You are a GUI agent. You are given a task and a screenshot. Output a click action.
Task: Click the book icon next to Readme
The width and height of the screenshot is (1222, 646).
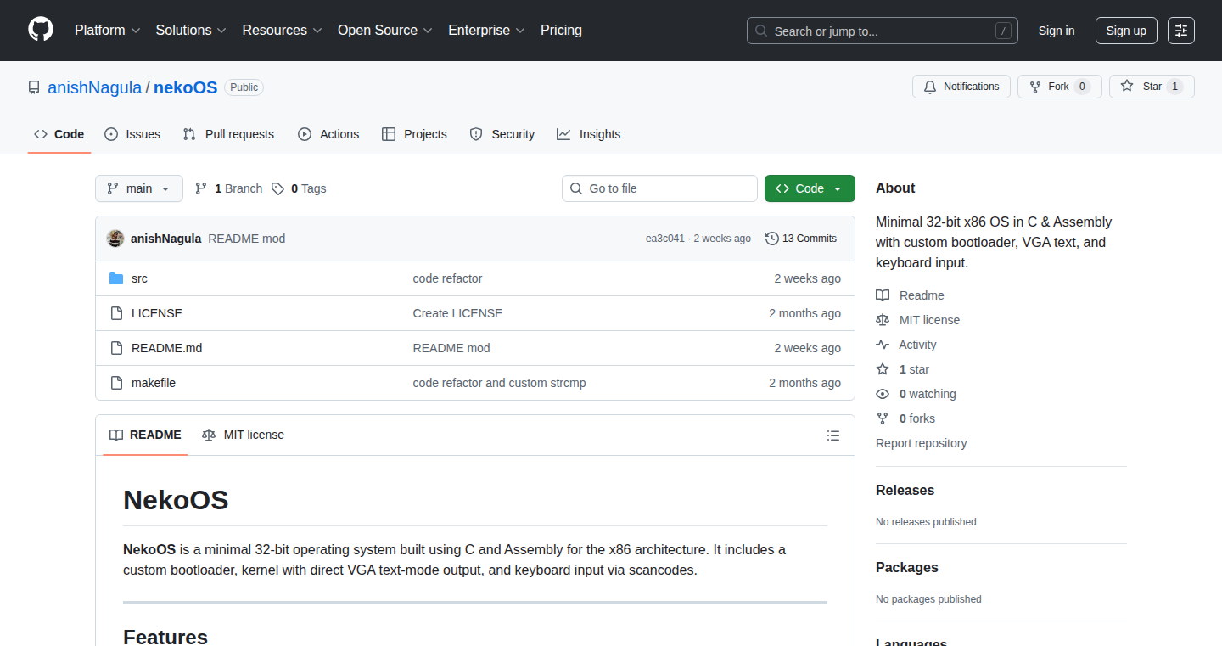[x=883, y=295]
